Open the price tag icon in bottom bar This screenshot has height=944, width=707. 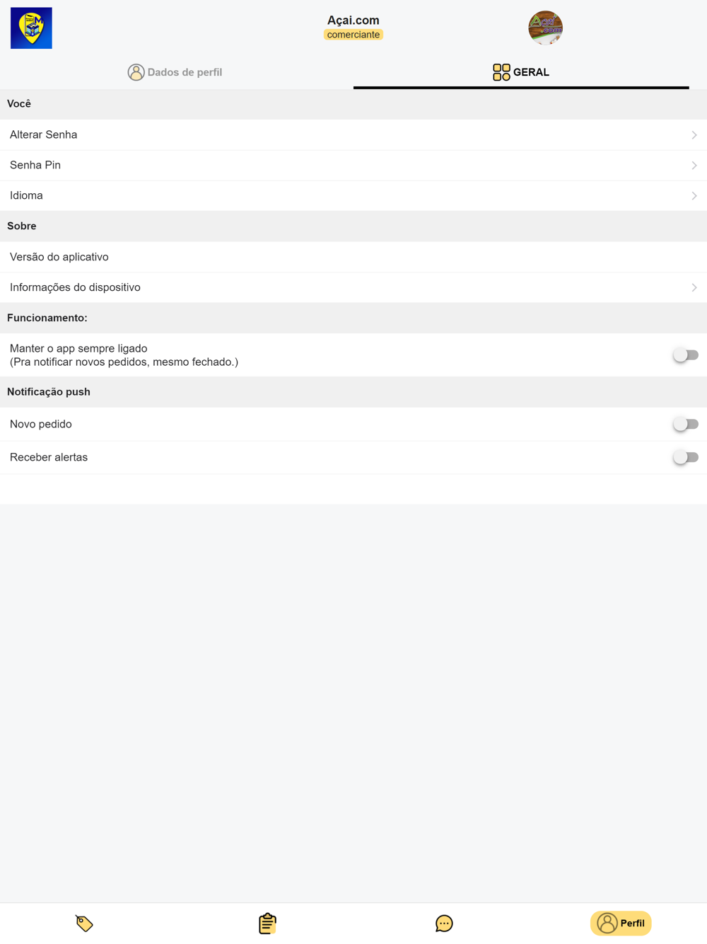coord(84,923)
